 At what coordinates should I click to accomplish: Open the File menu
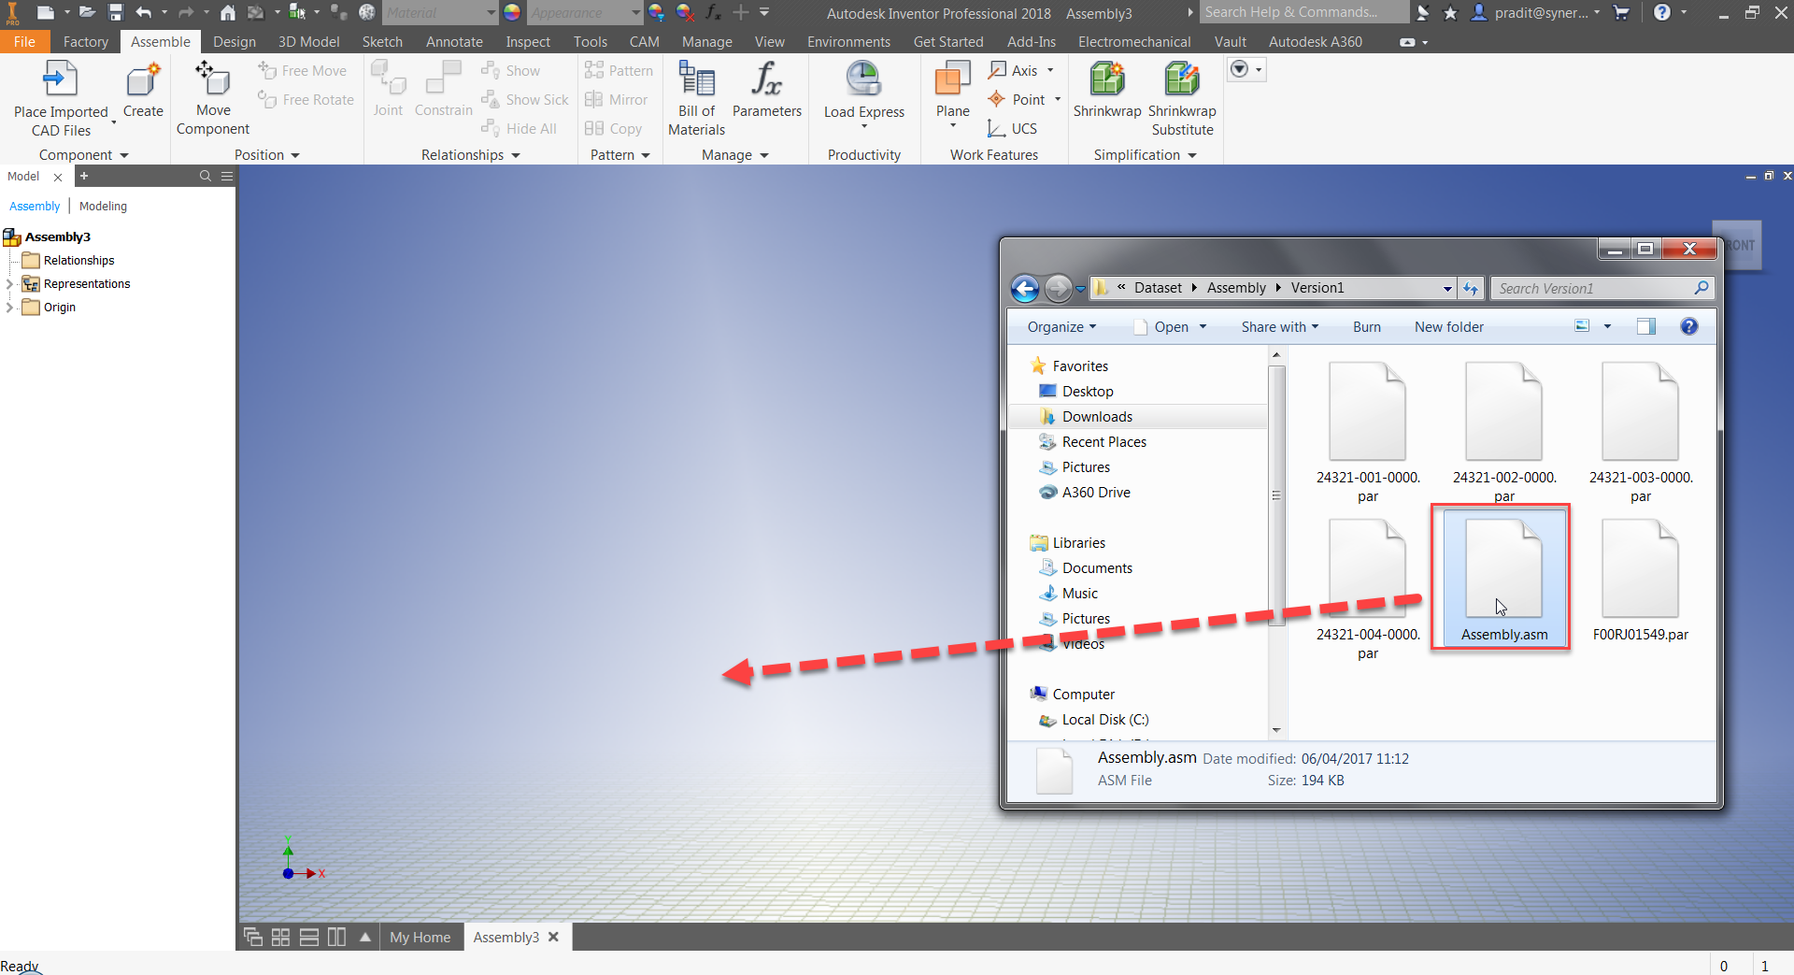coord(24,41)
